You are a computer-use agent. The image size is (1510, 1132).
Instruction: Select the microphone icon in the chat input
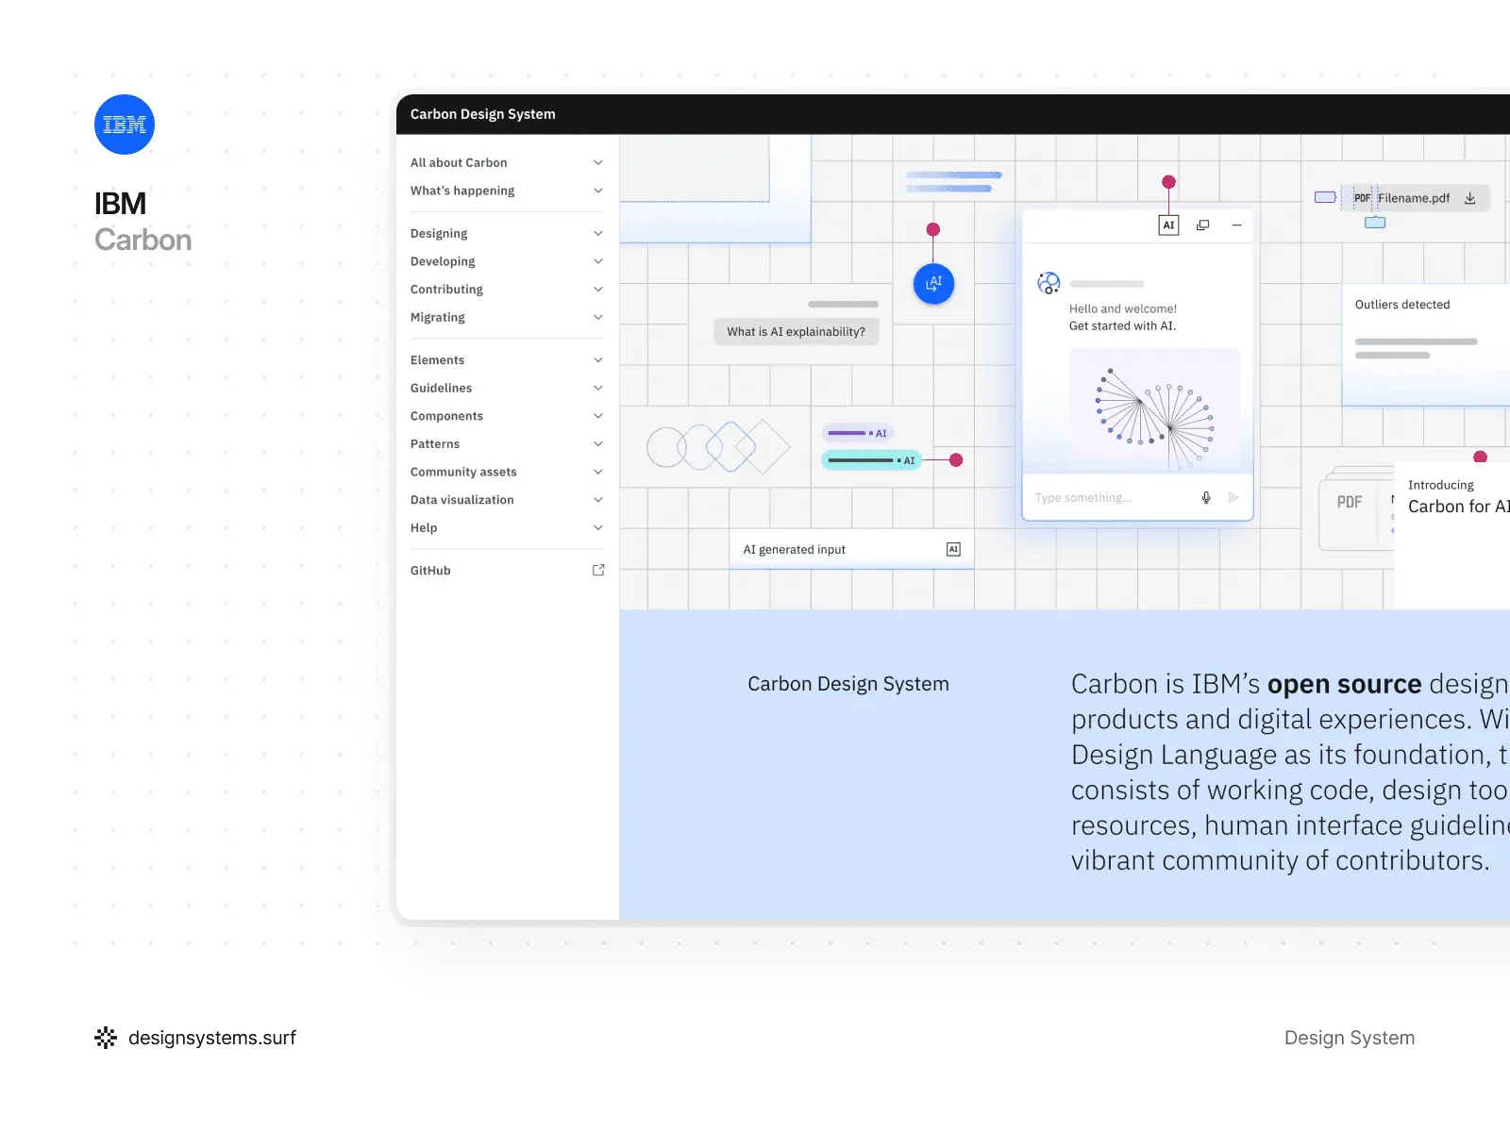coord(1206,497)
